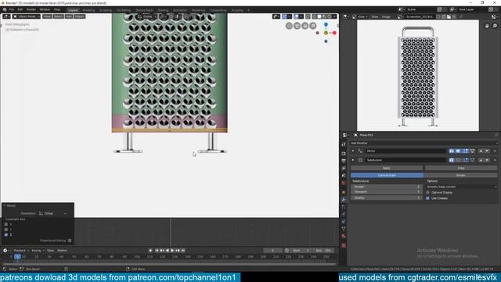The width and height of the screenshot is (501, 282).
Task: Open the Playback dropdown in timeline
Action: 21,251
